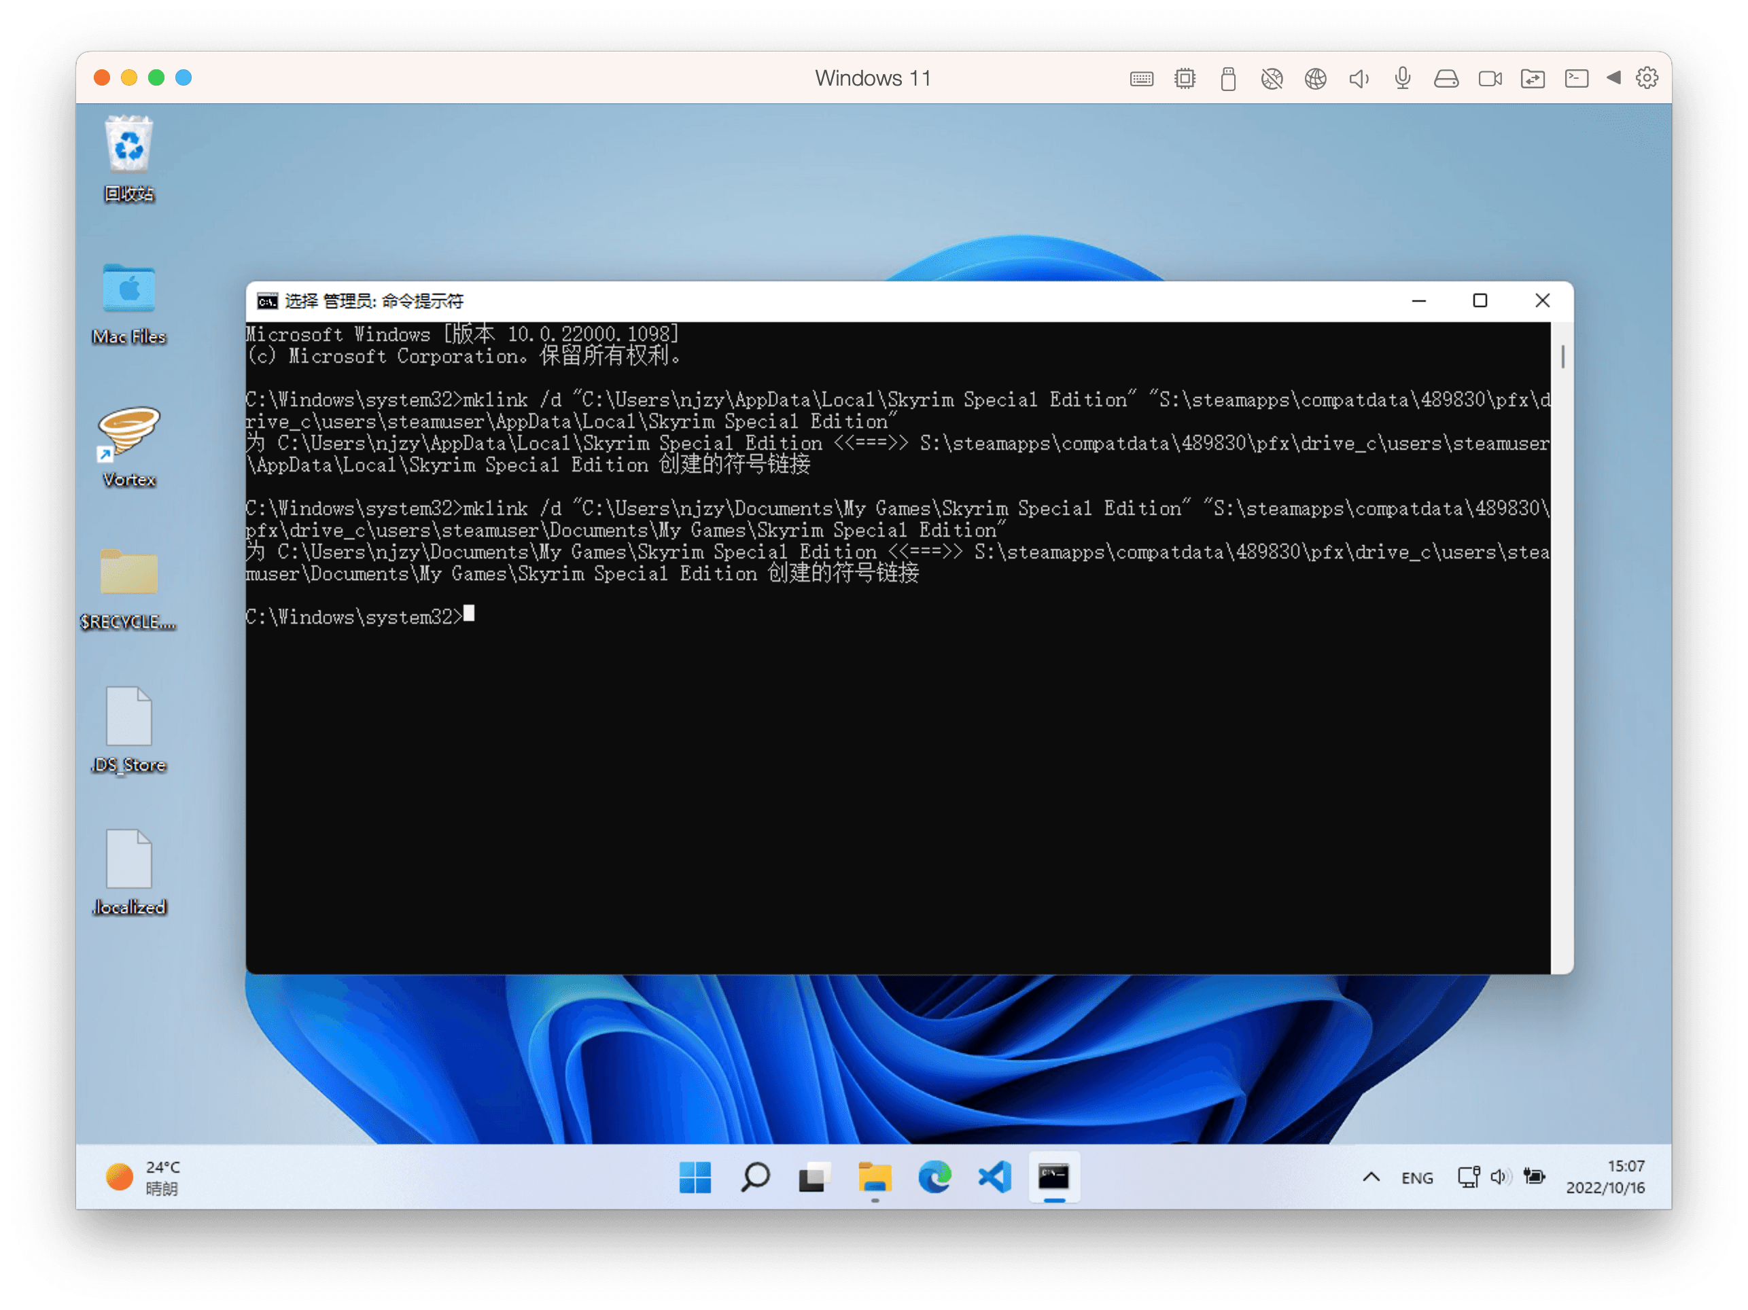
Task: Click the crossed-out circle icon in Parallels toolbar
Action: [x=1272, y=78]
